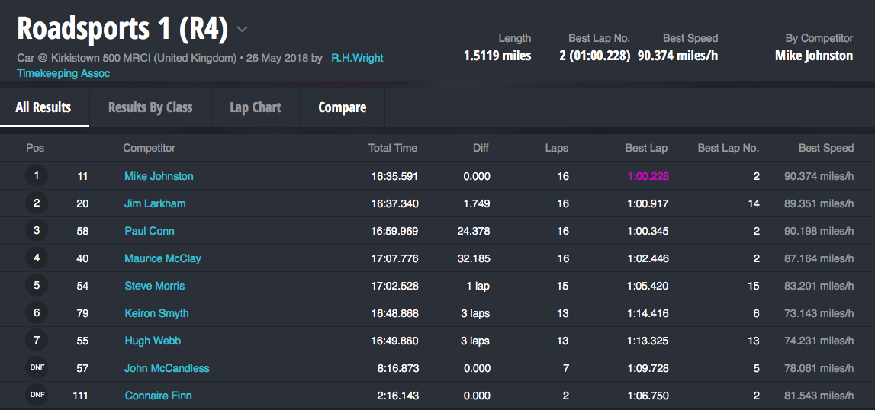
Task: Open R.H.Wright Timekeeping Assoc link
Action: (x=356, y=58)
